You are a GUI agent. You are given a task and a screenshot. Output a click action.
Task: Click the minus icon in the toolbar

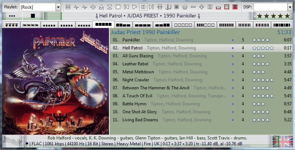(193, 7)
